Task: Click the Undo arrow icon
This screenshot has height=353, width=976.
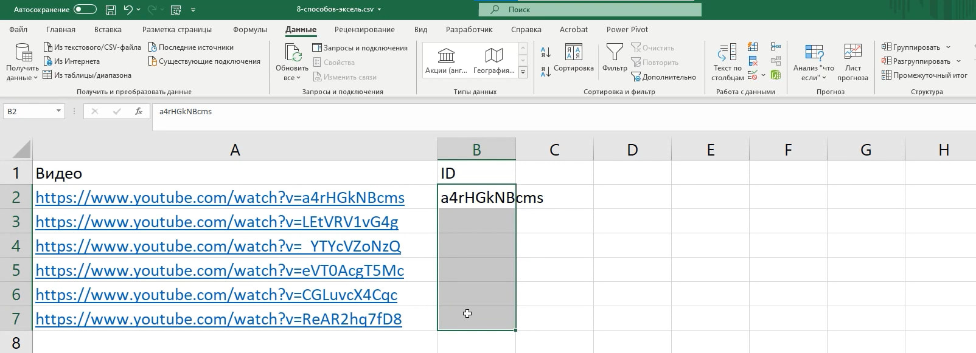Action: point(128,10)
